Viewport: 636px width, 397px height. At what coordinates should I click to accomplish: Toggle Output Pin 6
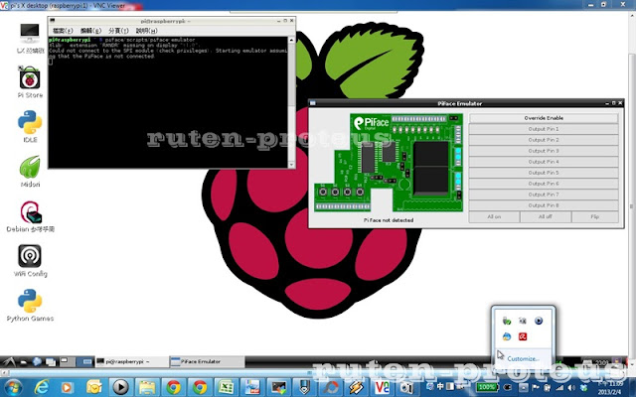point(544,184)
